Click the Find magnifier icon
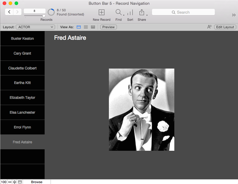This screenshot has width=238, height=184. (118, 12)
